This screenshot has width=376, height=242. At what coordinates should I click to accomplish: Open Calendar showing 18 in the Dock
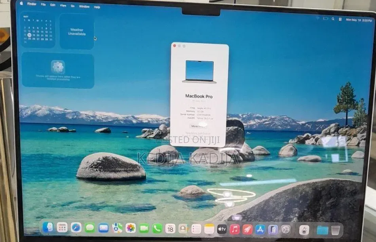(x=171, y=229)
